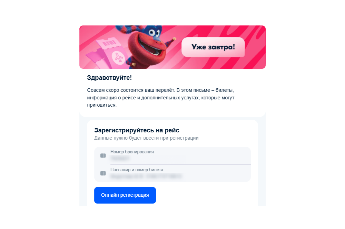The image size is (345, 229).
Task: Click the airplane symbol on the pink ticket
Action: pyautogui.click(x=118, y=57)
